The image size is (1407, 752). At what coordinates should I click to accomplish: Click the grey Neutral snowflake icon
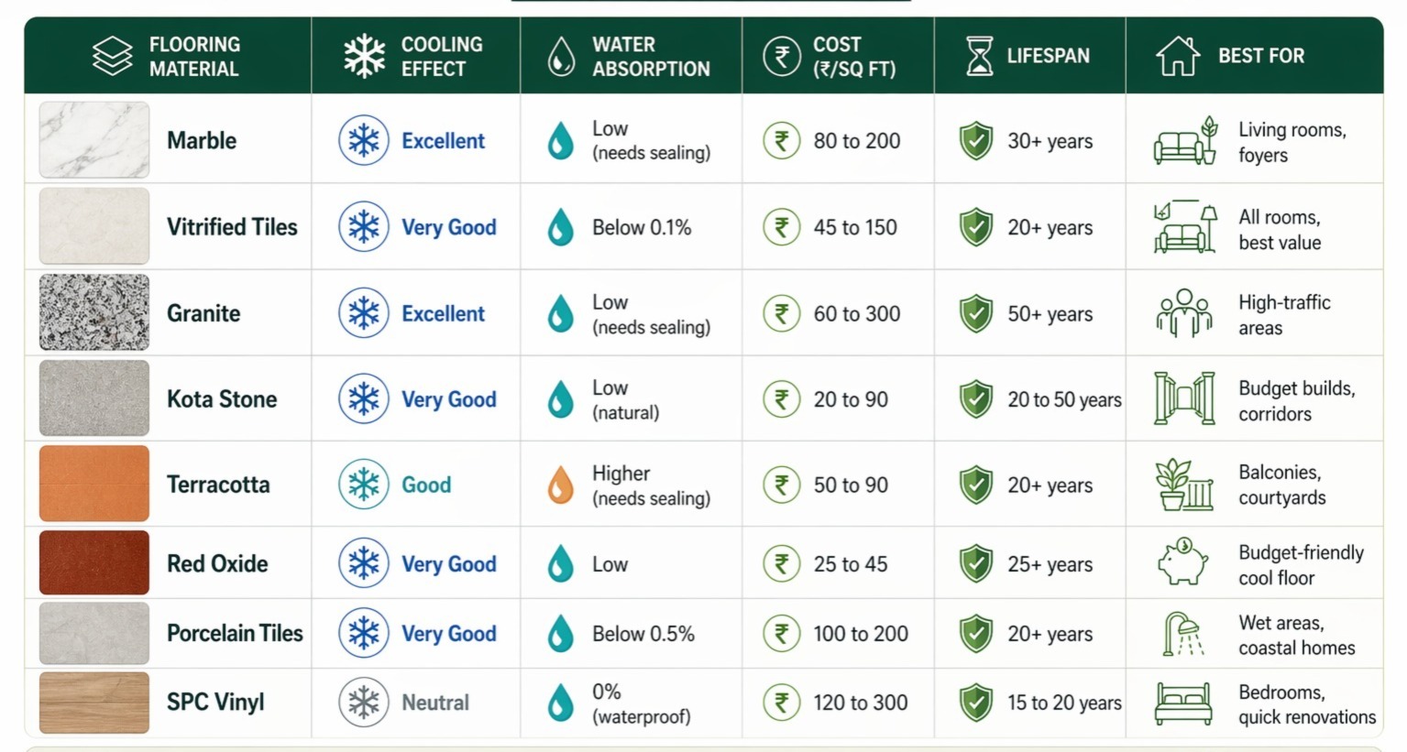[364, 703]
